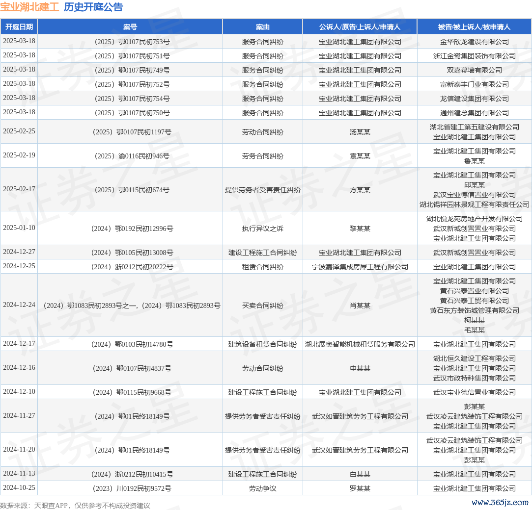Click defendant 武汉市政特种集团有限公司
The width and height of the screenshot is (532, 510).
point(475,378)
